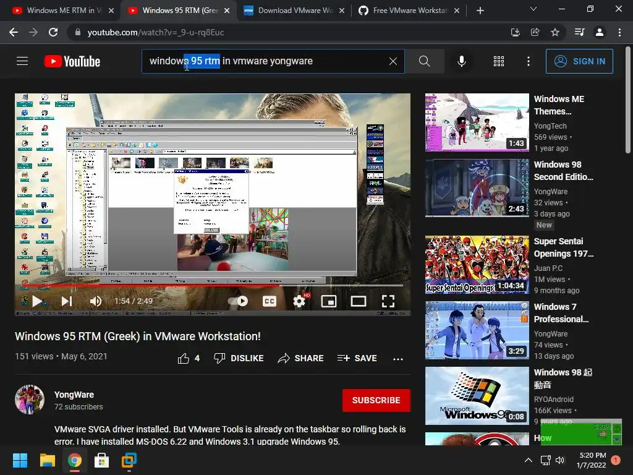Screen dimensions: 633x475
Task: Click the install app icon in address bar
Action: pyautogui.click(x=515, y=32)
